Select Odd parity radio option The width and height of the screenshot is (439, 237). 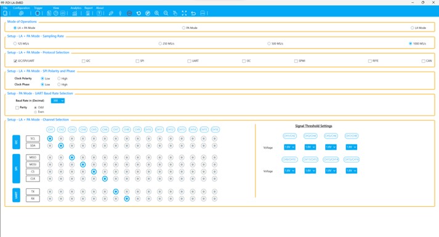(36, 108)
